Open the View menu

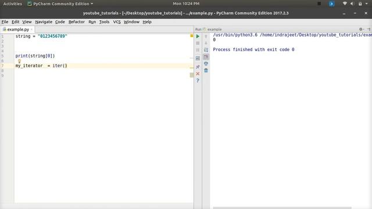coord(27,22)
